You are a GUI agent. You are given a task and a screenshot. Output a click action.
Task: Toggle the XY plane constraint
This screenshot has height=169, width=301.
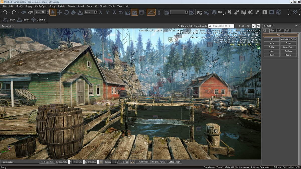coord(121,12)
